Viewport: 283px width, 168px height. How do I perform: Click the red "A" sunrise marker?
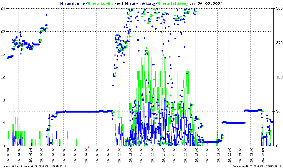tap(89, 147)
